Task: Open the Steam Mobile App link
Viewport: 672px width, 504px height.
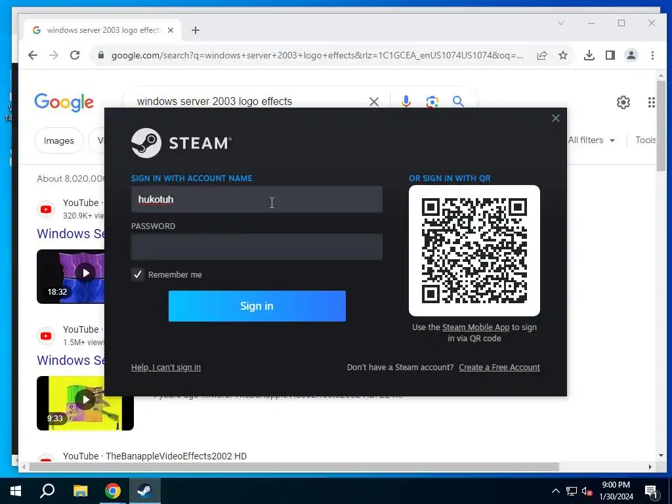Action: tap(476, 327)
